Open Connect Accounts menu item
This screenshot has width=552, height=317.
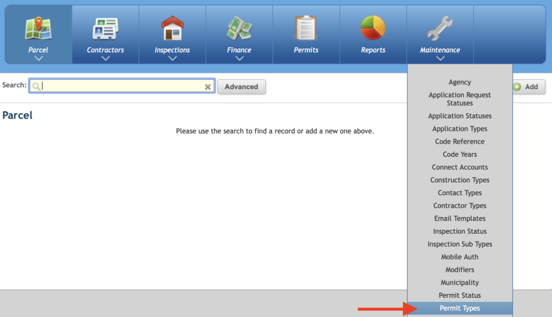click(x=460, y=167)
